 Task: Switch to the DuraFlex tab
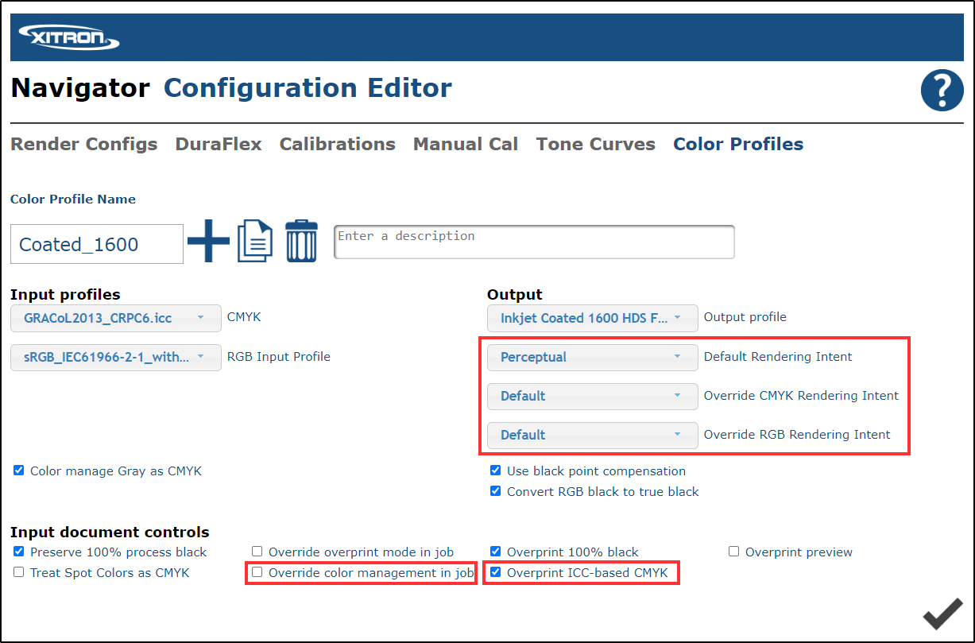219,145
